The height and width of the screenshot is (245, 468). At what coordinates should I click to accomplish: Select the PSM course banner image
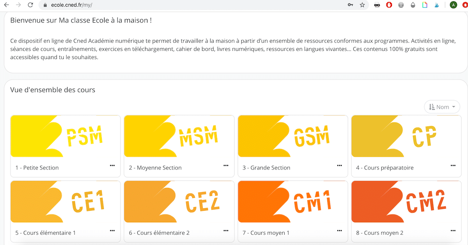[x=65, y=137]
